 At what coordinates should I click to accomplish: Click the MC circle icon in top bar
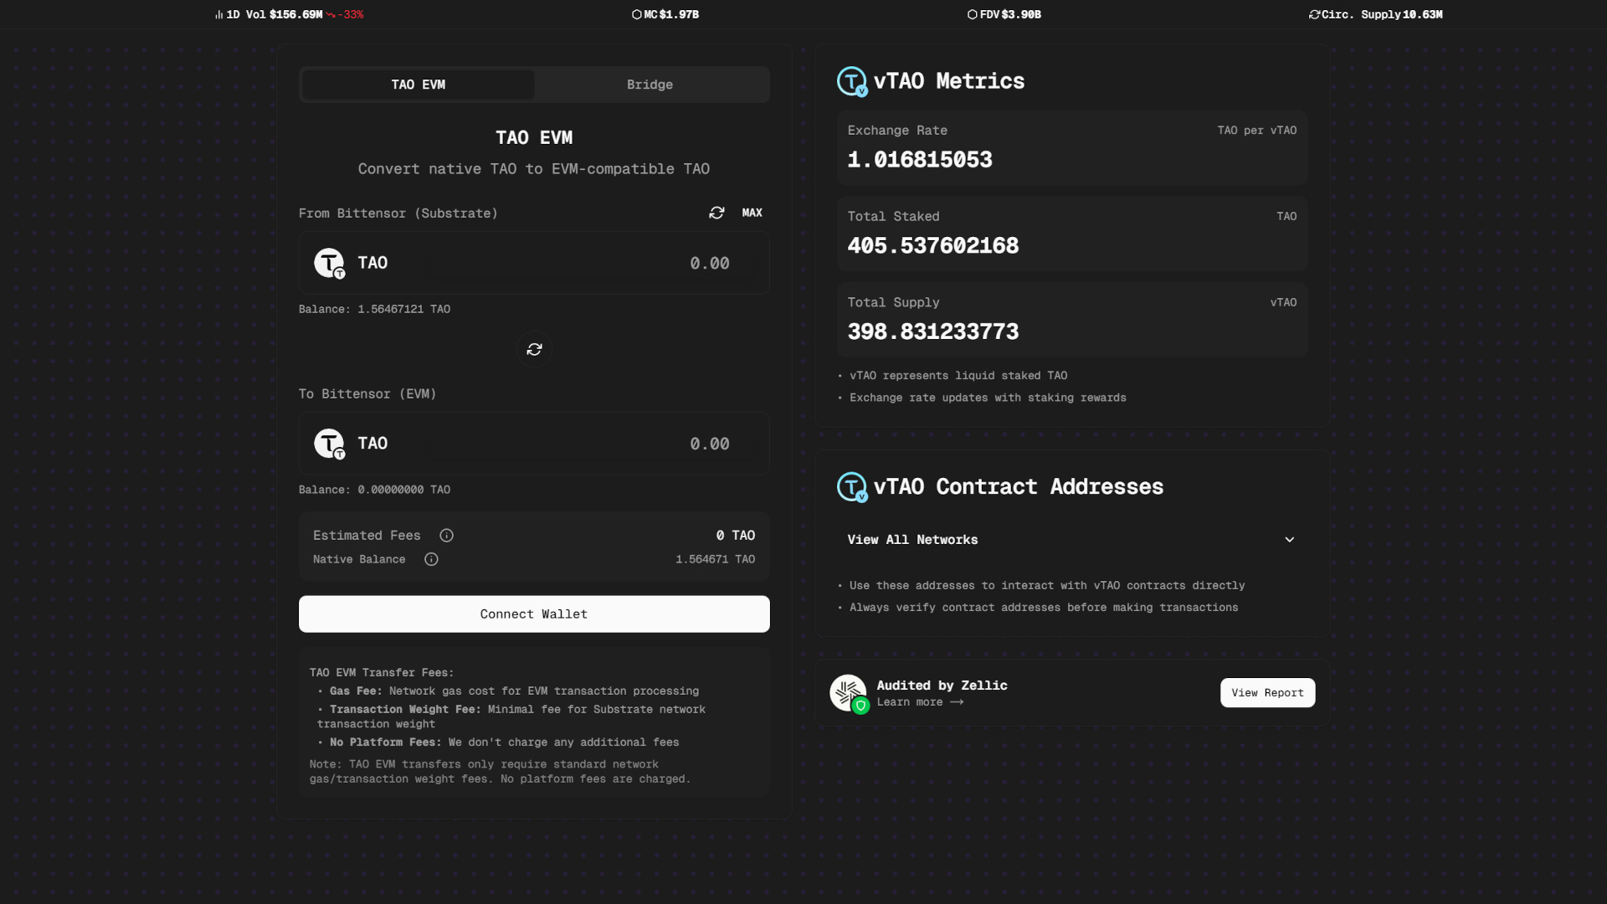point(638,14)
